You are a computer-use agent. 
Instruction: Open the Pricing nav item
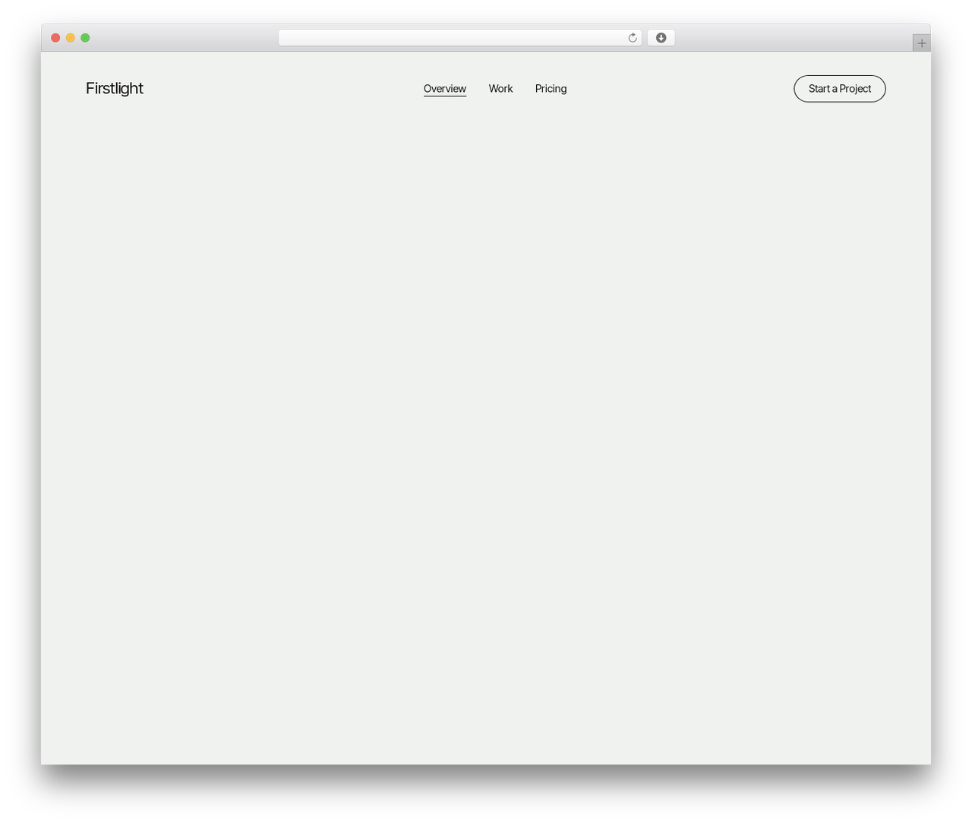point(551,89)
